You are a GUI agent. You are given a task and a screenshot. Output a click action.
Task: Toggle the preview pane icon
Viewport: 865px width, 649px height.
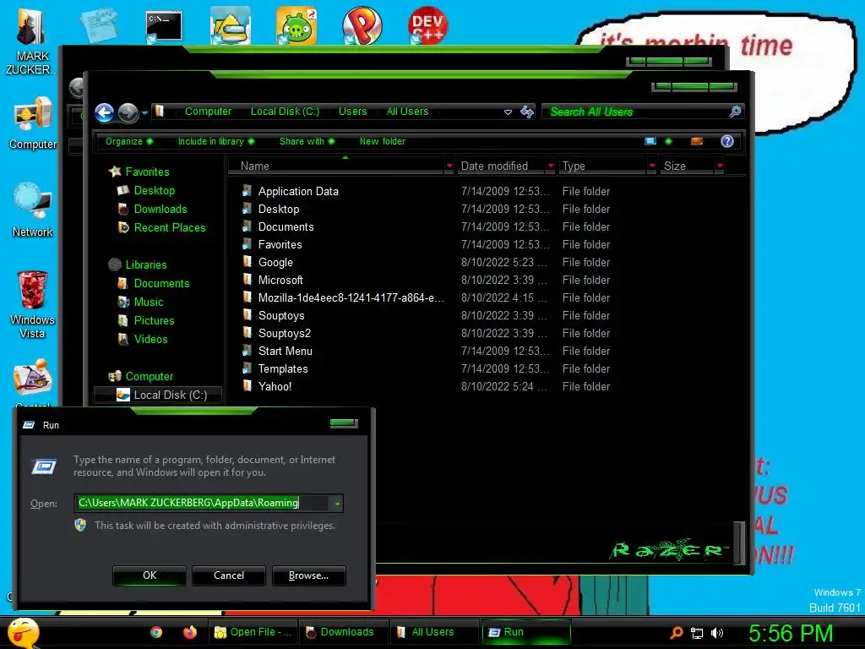click(697, 141)
